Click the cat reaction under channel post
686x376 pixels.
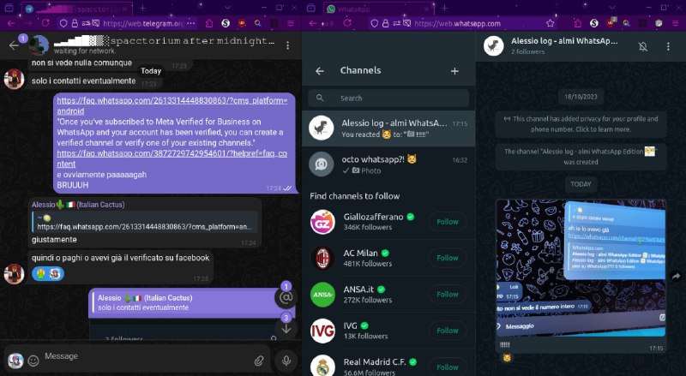pyautogui.click(x=507, y=358)
